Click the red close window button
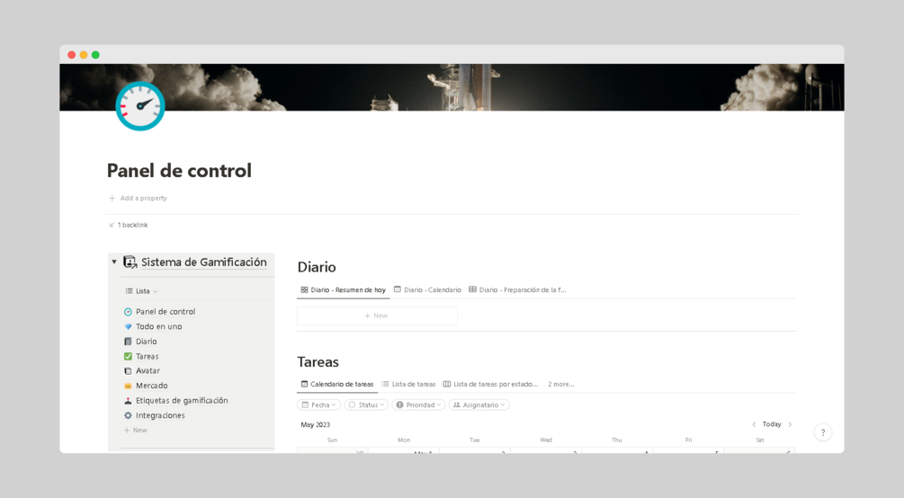This screenshot has width=904, height=498. coord(71,55)
